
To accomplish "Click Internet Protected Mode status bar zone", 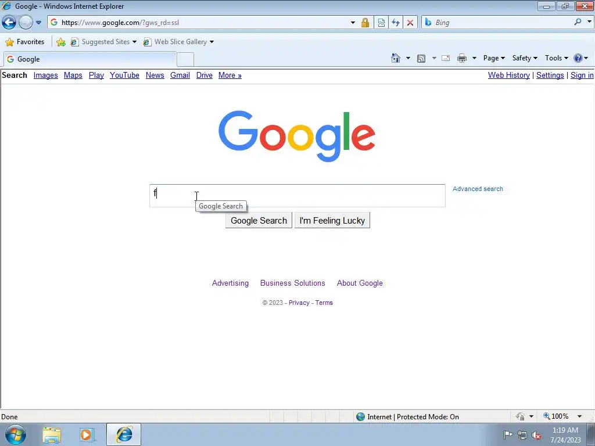I will coord(408,417).
